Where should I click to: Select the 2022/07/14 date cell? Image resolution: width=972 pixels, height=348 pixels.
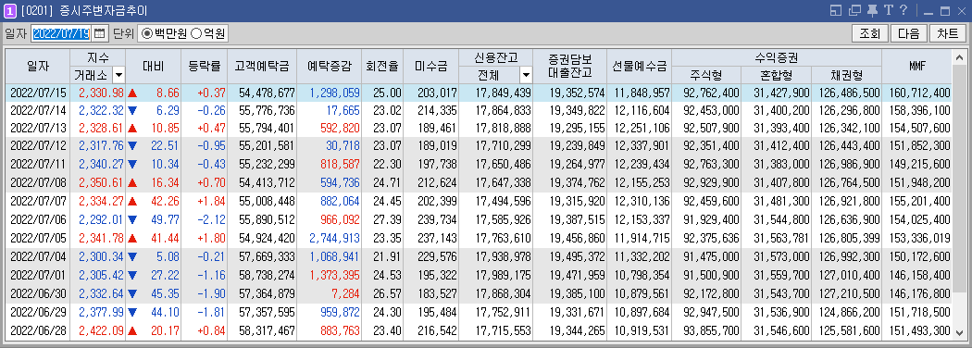[x=38, y=110]
